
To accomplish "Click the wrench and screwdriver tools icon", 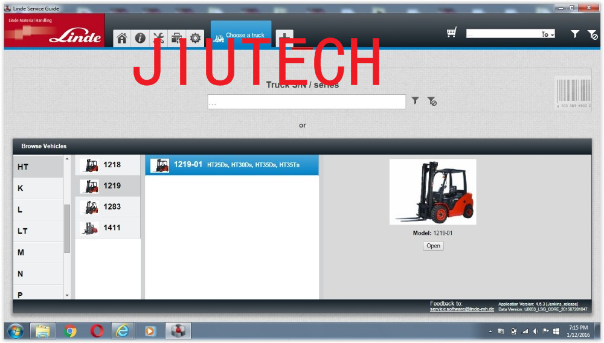I will click(x=158, y=38).
